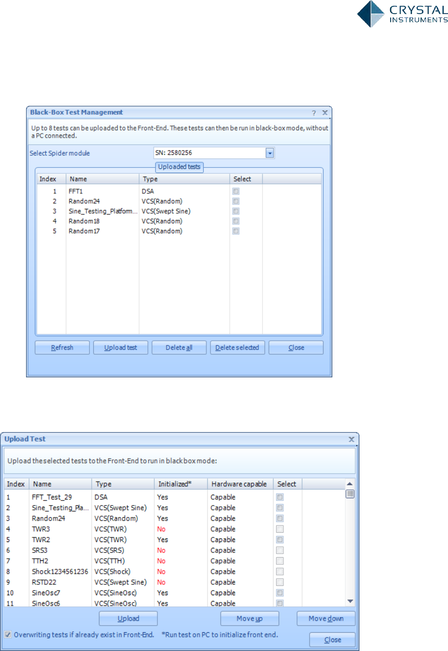
Task: Click the VCS(SRS) type cell
Action: point(109,550)
